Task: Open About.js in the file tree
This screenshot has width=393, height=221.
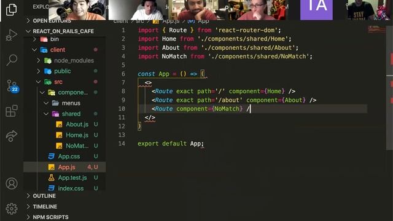Action: click(x=77, y=124)
